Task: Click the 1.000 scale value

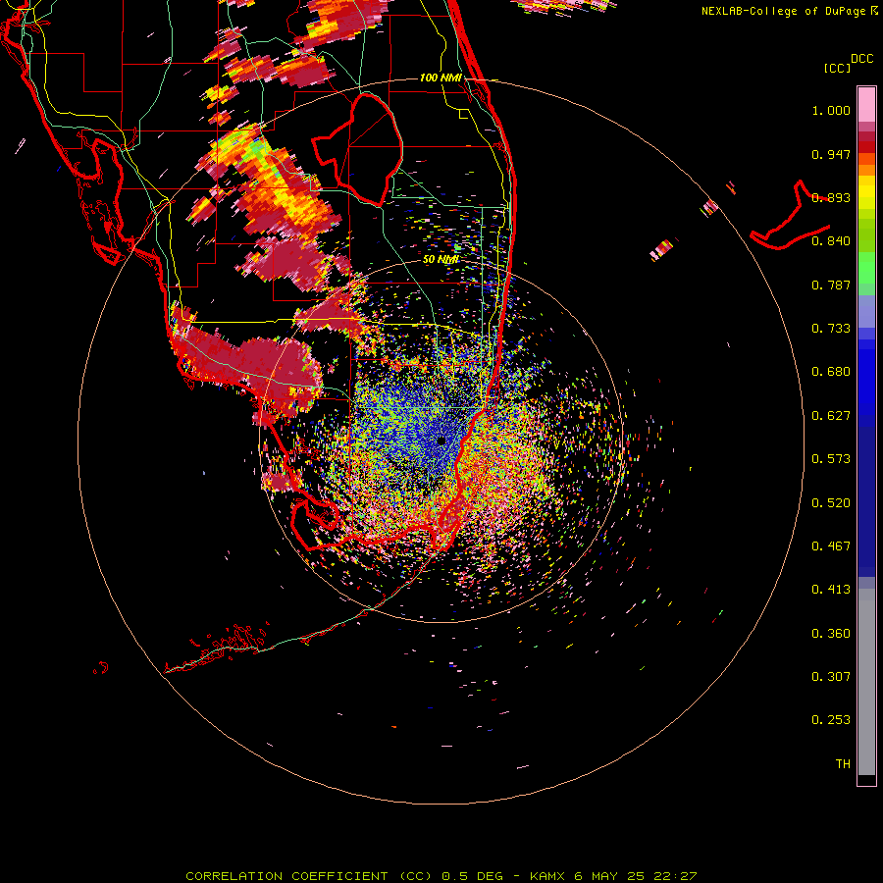Action: 831,110
